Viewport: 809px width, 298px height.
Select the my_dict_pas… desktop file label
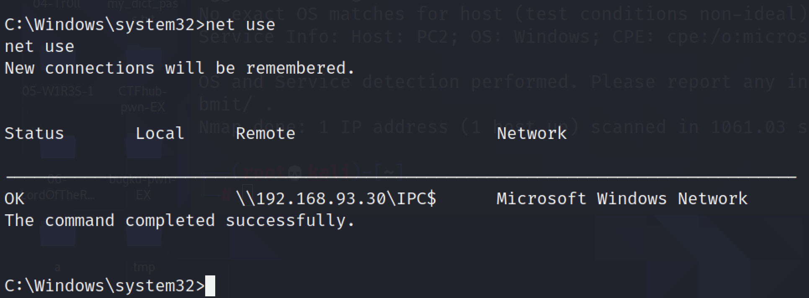[x=143, y=5]
